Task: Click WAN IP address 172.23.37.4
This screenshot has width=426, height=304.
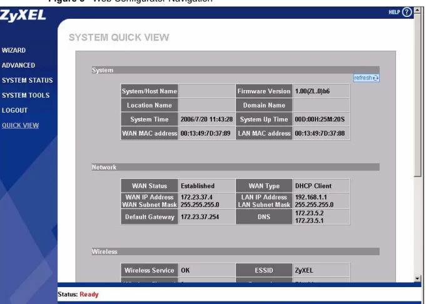Action: pyautogui.click(x=196, y=197)
